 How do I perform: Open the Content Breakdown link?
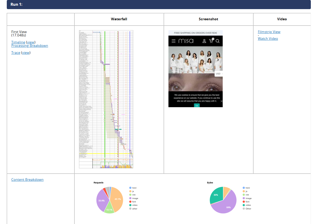pyautogui.click(x=27, y=180)
